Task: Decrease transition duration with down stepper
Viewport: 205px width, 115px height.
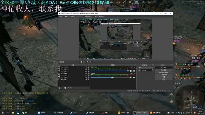Action: coord(152,71)
